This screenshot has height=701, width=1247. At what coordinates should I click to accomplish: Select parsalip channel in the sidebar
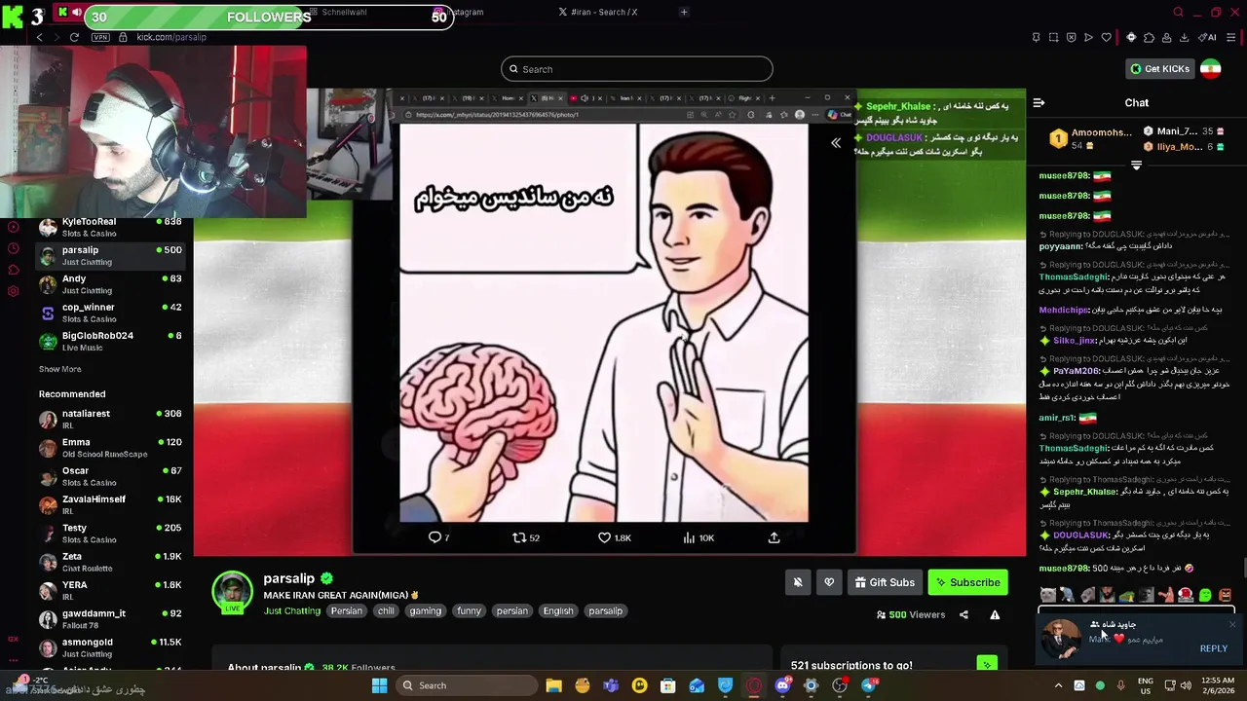(110, 255)
